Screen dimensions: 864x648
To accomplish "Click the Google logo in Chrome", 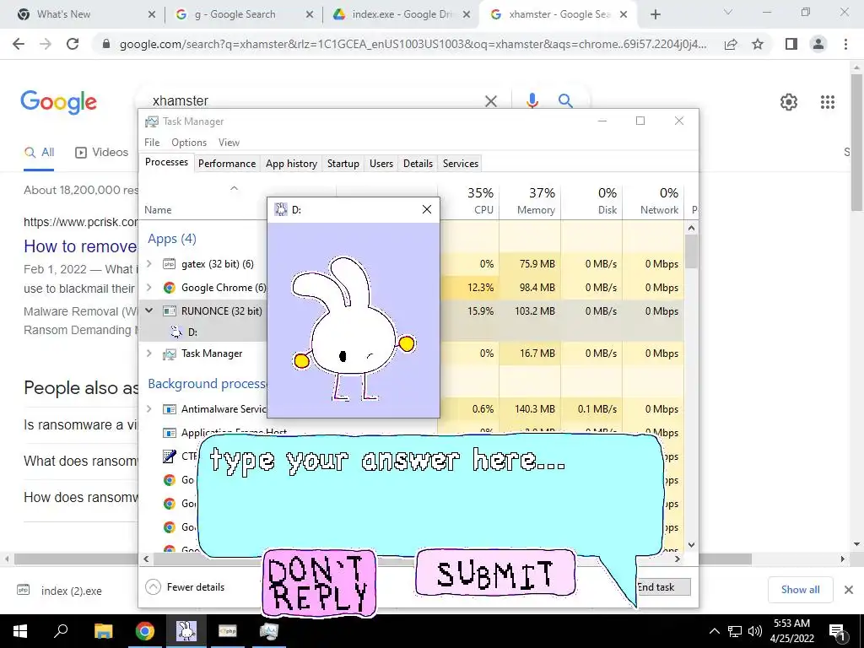I will 58,102.
